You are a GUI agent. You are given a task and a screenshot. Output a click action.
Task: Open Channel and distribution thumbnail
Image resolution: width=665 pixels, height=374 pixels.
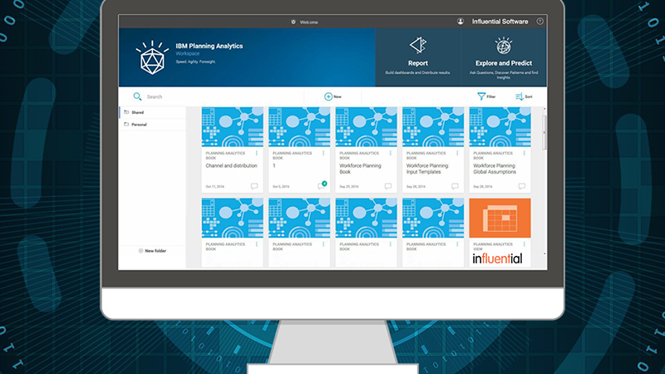[232, 127]
